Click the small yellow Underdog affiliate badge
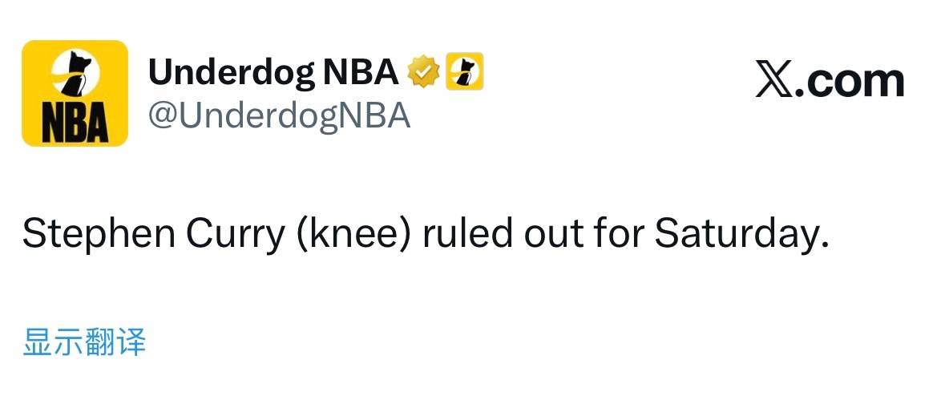This screenshot has height=396, width=945. (x=464, y=73)
